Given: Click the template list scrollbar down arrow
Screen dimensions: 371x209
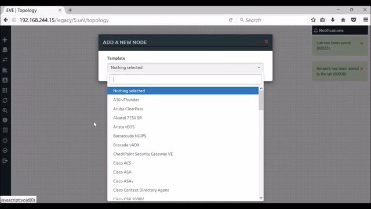Looking at the screenshot, I should point(261,198).
